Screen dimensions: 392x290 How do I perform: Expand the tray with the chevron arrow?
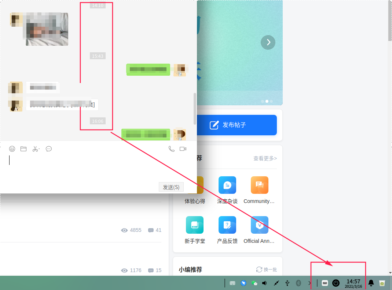click(x=309, y=283)
